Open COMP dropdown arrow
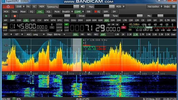Screen dimensions: 178x100 pos(83,12)
